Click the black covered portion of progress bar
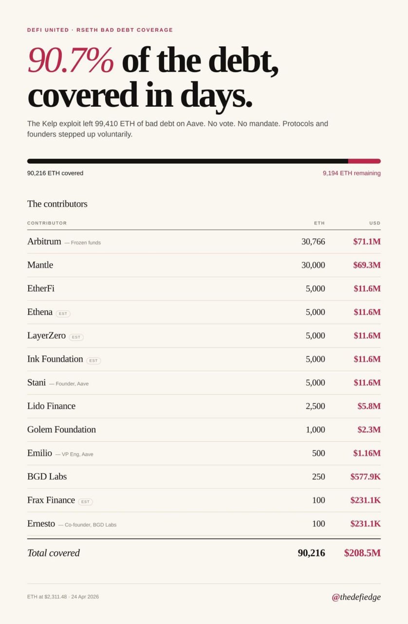408x624 pixels. (x=187, y=161)
